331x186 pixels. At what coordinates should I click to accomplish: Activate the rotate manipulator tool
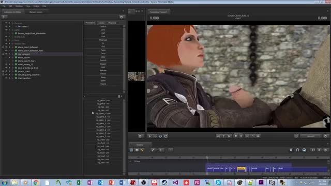160,136
